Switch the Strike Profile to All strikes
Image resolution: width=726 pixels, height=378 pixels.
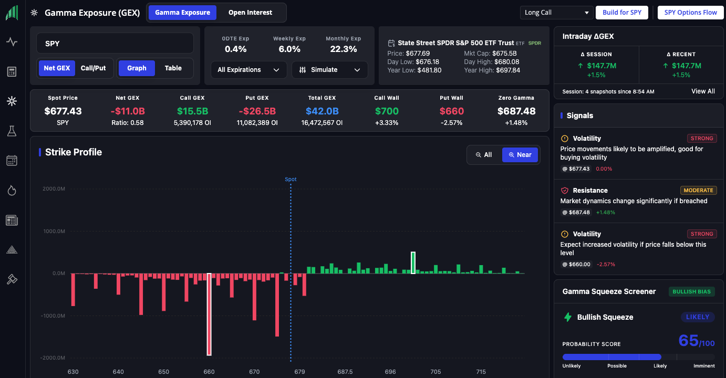tap(483, 154)
